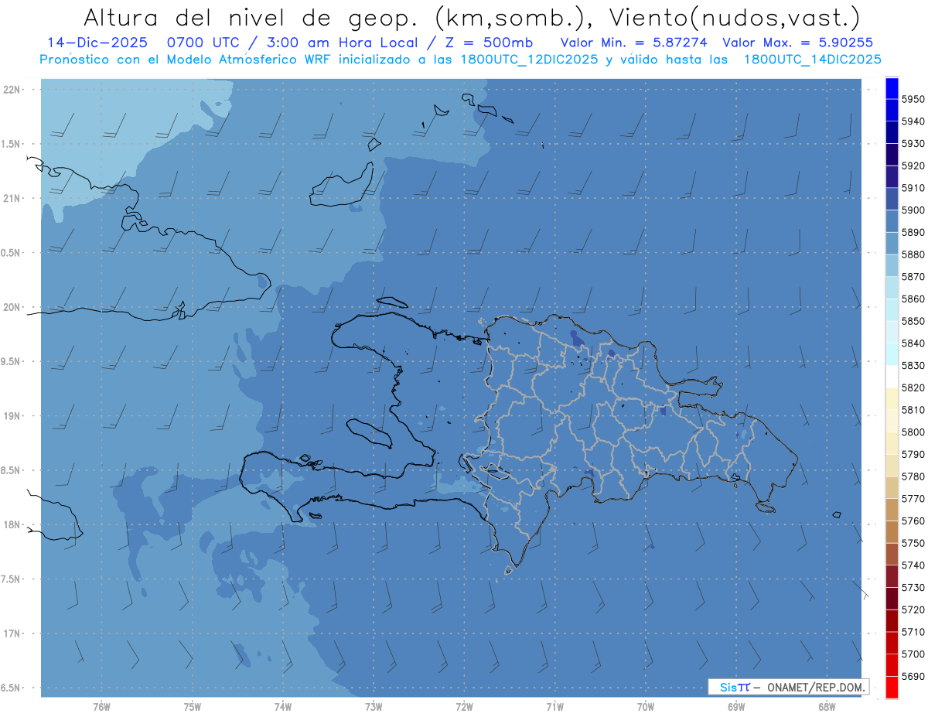This screenshot has height=717, width=928.
Task: Click the '69W' longitude label
Action: (x=736, y=707)
